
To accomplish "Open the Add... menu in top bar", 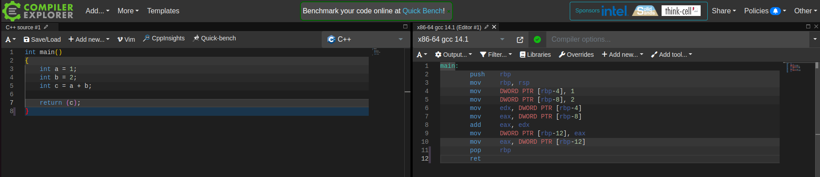I will click(97, 11).
